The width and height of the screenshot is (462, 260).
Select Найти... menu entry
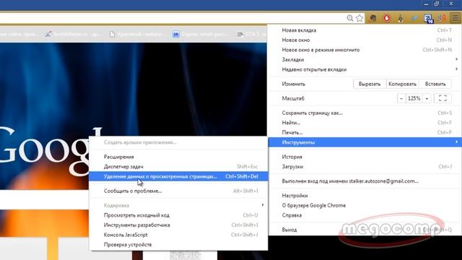[x=365, y=123]
